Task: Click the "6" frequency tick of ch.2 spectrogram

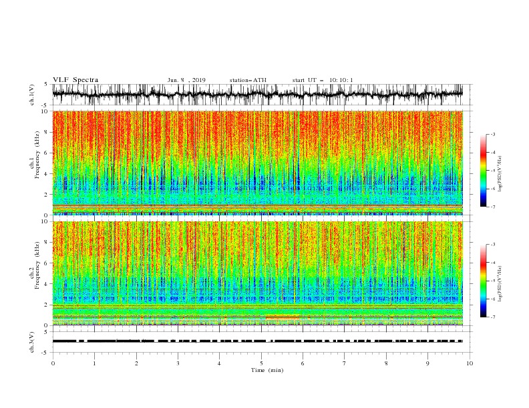Action: pos(47,263)
